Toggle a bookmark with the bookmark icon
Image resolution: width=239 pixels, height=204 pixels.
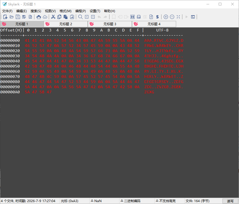(114, 17)
